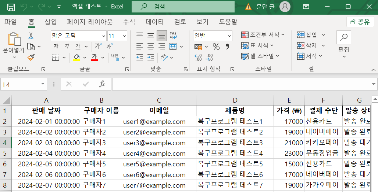Toggle bottom align icon

[x=162, y=36]
